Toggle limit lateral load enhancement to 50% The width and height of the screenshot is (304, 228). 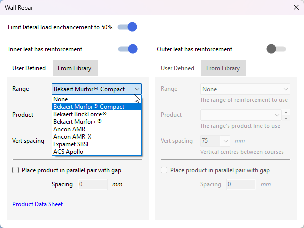tap(127, 27)
